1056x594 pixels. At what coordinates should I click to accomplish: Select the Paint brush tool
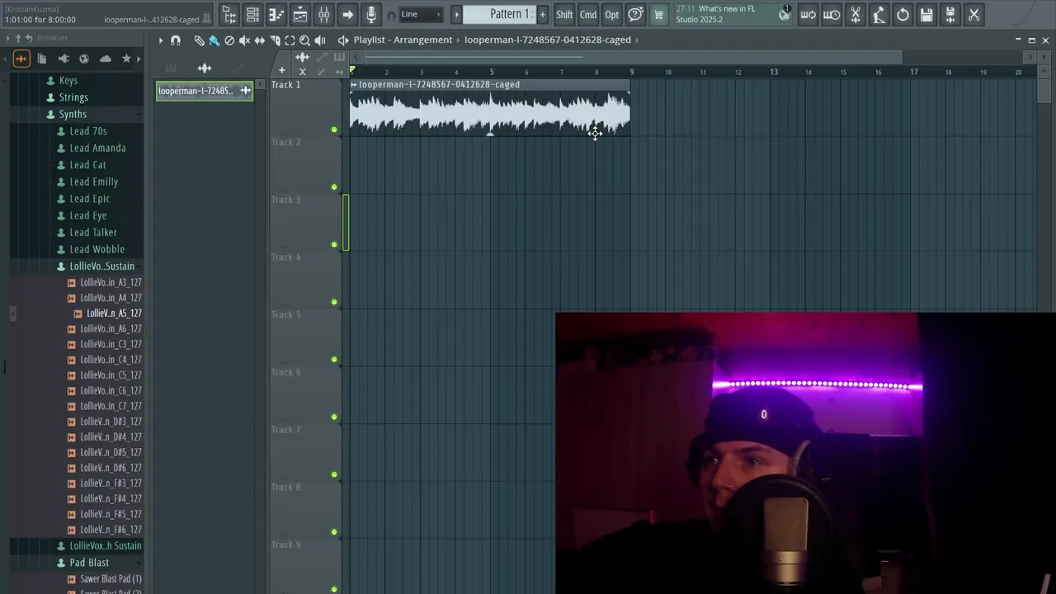tap(214, 40)
